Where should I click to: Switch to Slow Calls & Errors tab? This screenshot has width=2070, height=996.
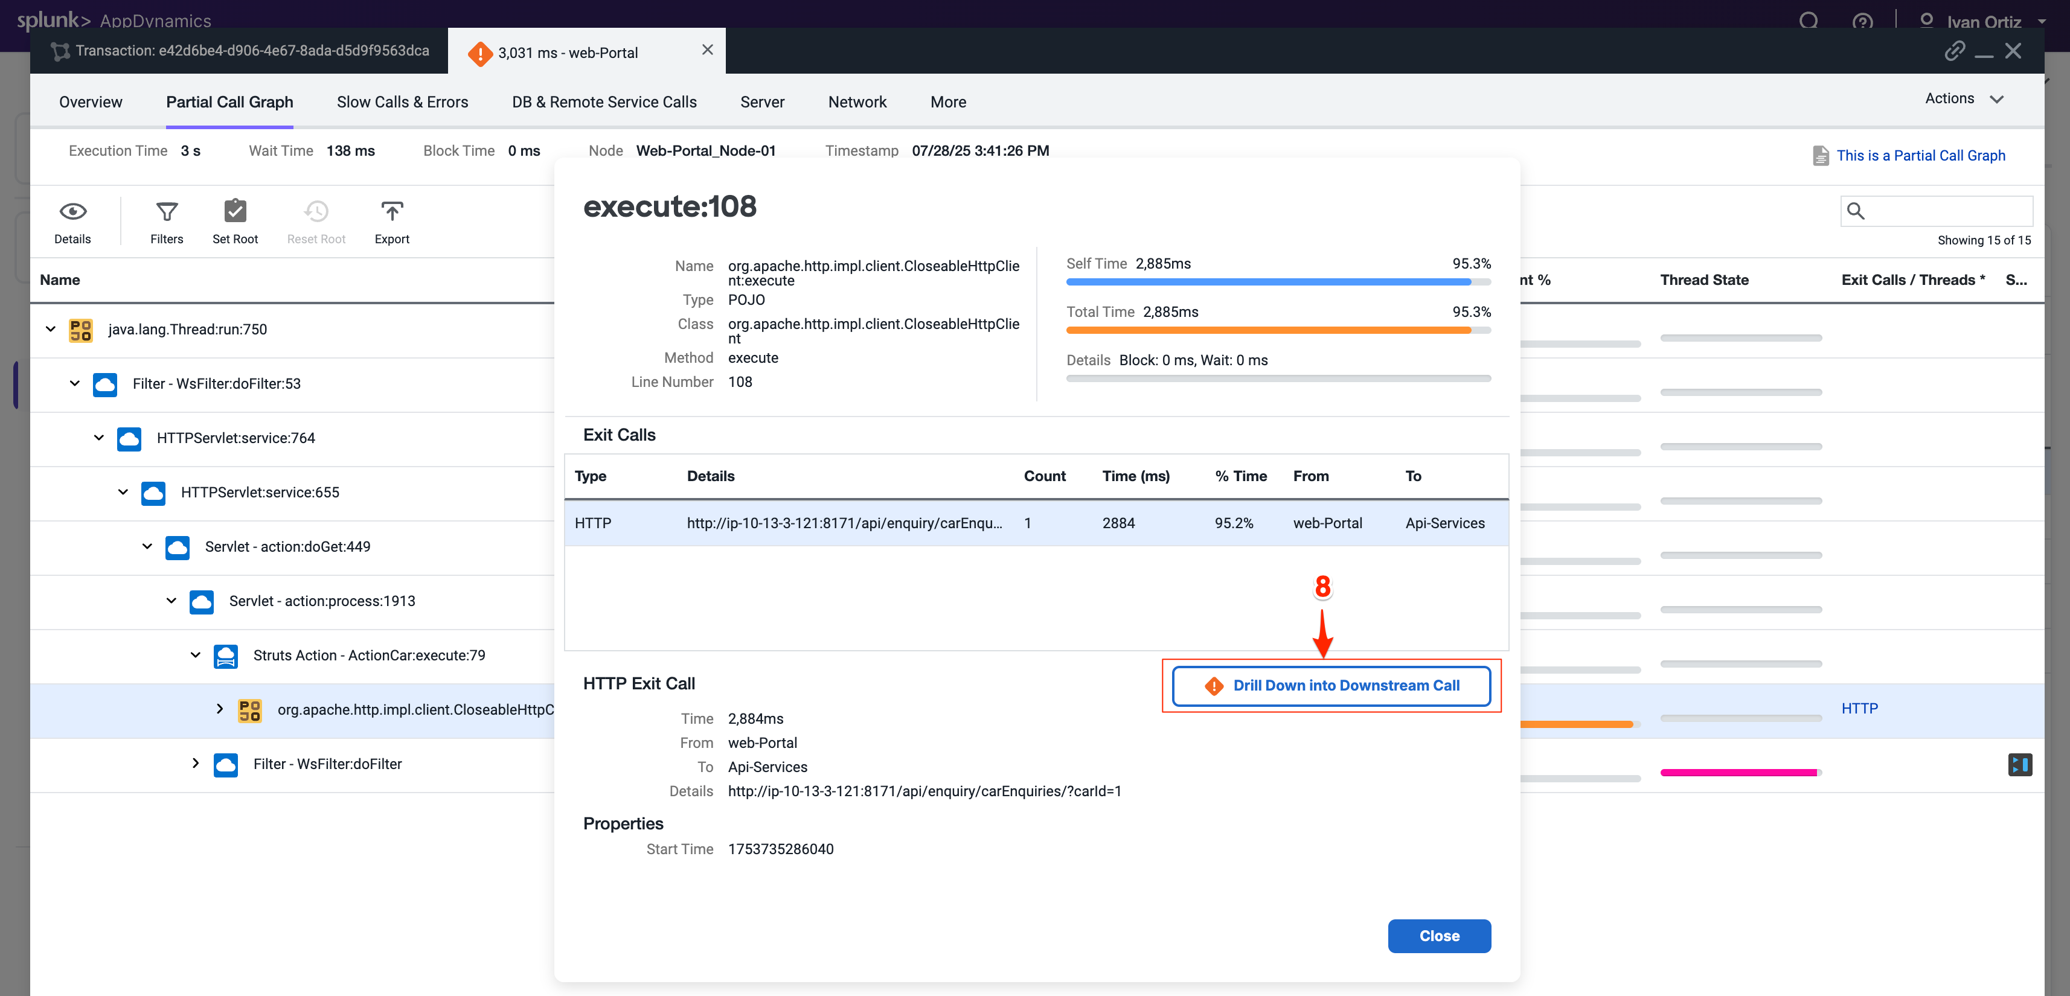pos(402,102)
